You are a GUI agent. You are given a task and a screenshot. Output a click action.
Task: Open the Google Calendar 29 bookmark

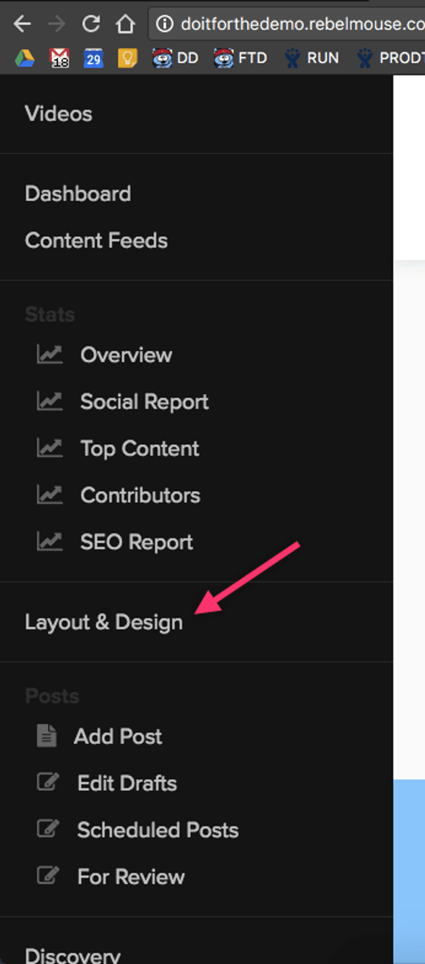[x=93, y=58]
